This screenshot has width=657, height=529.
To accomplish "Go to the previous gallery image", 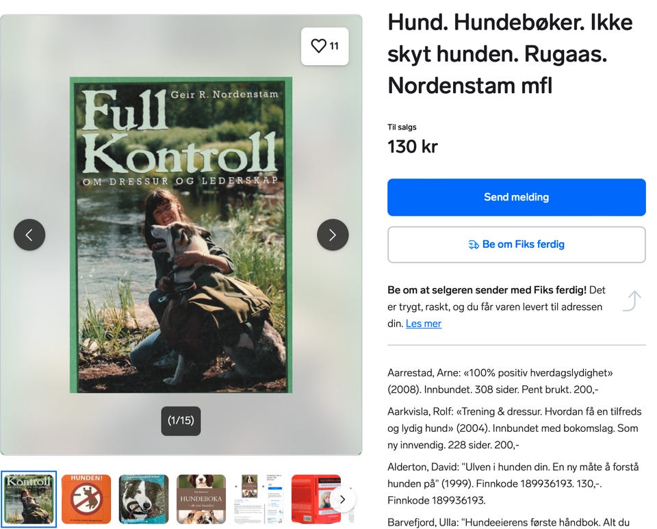I will [29, 235].
